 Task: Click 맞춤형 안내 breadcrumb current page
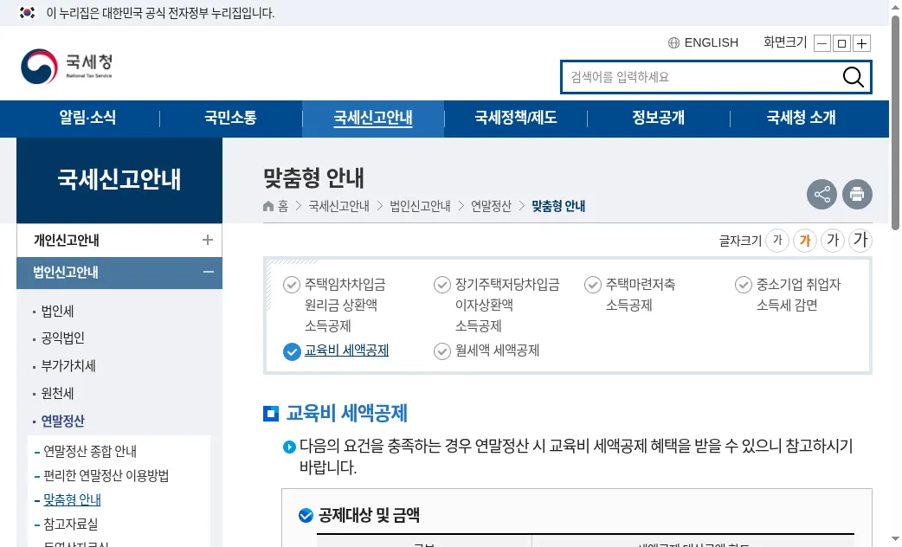tap(558, 206)
